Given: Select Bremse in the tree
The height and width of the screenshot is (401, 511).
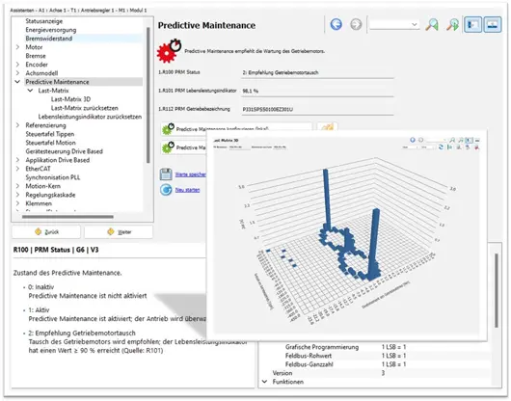Looking at the screenshot, I should click(x=36, y=56).
